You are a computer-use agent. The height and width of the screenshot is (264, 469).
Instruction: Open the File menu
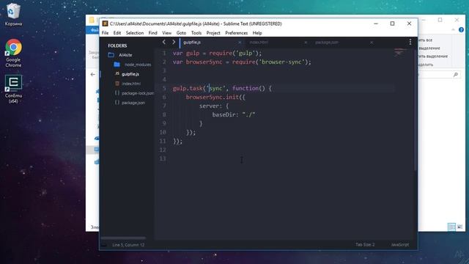tap(105, 33)
